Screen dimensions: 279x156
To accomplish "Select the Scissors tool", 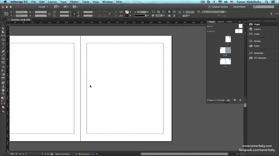I will coord(3,67).
